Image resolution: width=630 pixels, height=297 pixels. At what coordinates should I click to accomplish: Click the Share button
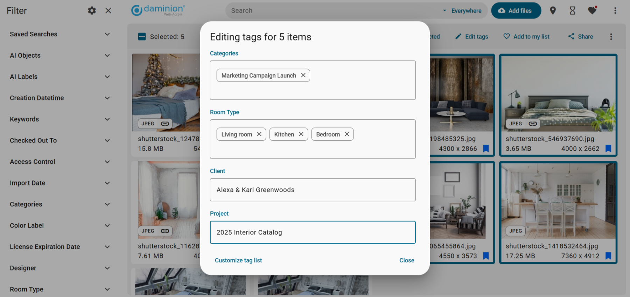580,37
